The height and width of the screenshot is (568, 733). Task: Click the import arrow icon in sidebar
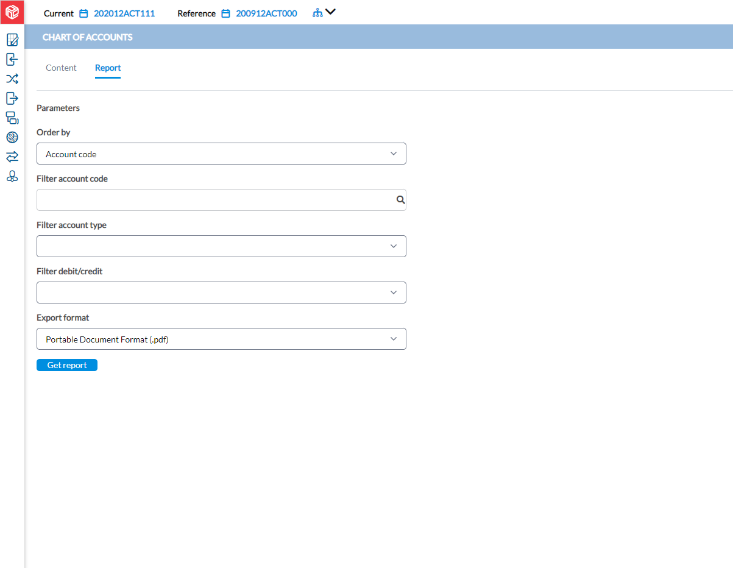click(x=12, y=59)
